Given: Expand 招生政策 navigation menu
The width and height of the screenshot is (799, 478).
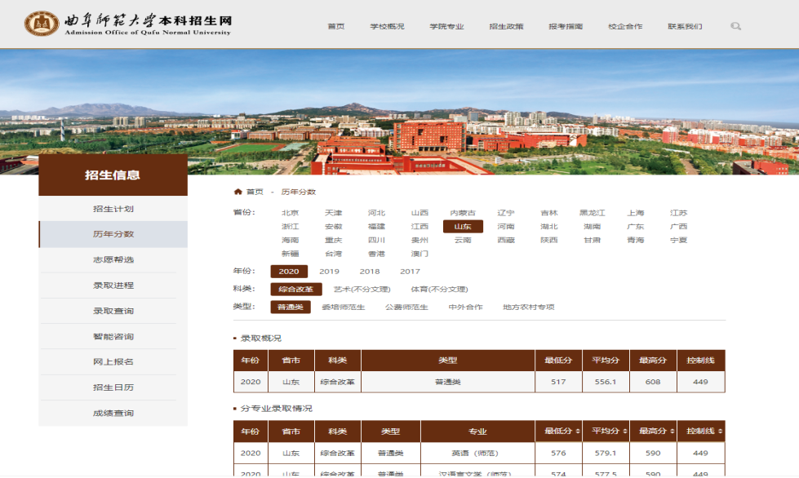Looking at the screenshot, I should pyautogui.click(x=506, y=27).
